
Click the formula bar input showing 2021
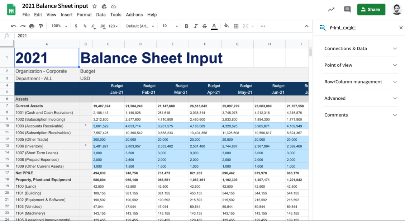pyautogui.click(x=161, y=36)
